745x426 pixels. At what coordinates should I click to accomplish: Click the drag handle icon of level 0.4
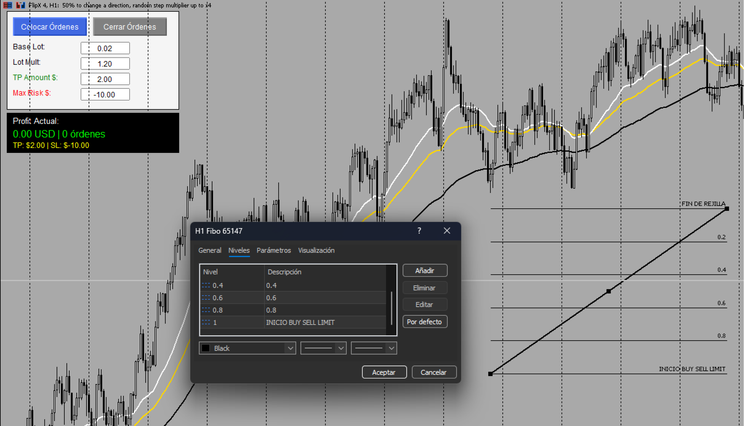tap(206, 285)
